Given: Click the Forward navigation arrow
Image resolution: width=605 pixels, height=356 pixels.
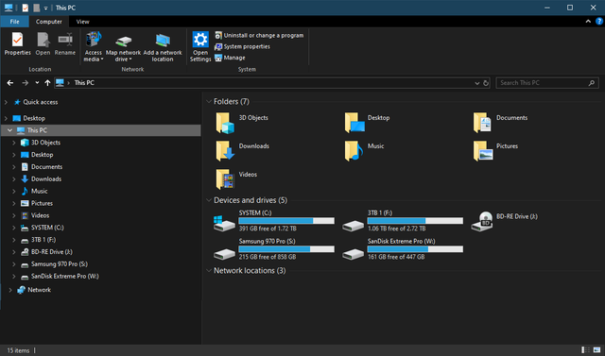Looking at the screenshot, I should (26, 83).
